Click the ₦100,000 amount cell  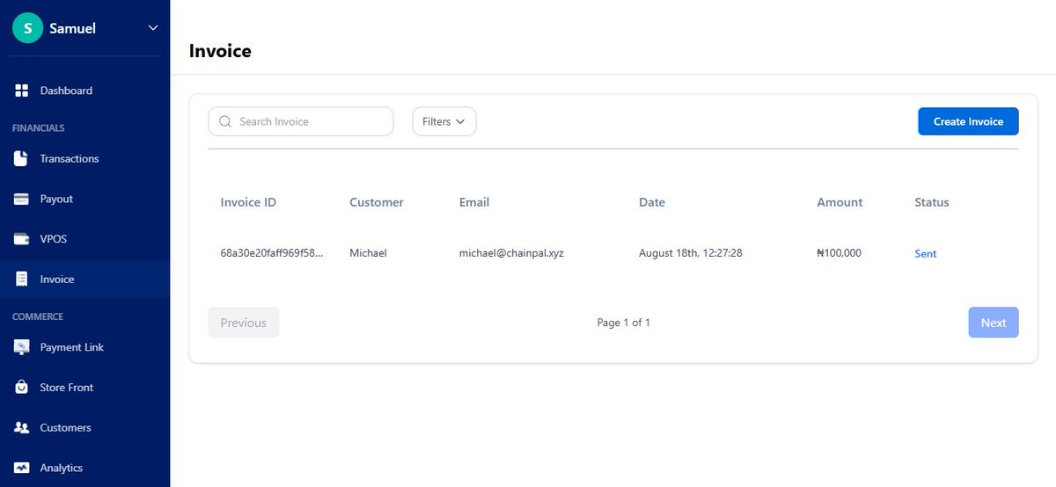(x=840, y=253)
